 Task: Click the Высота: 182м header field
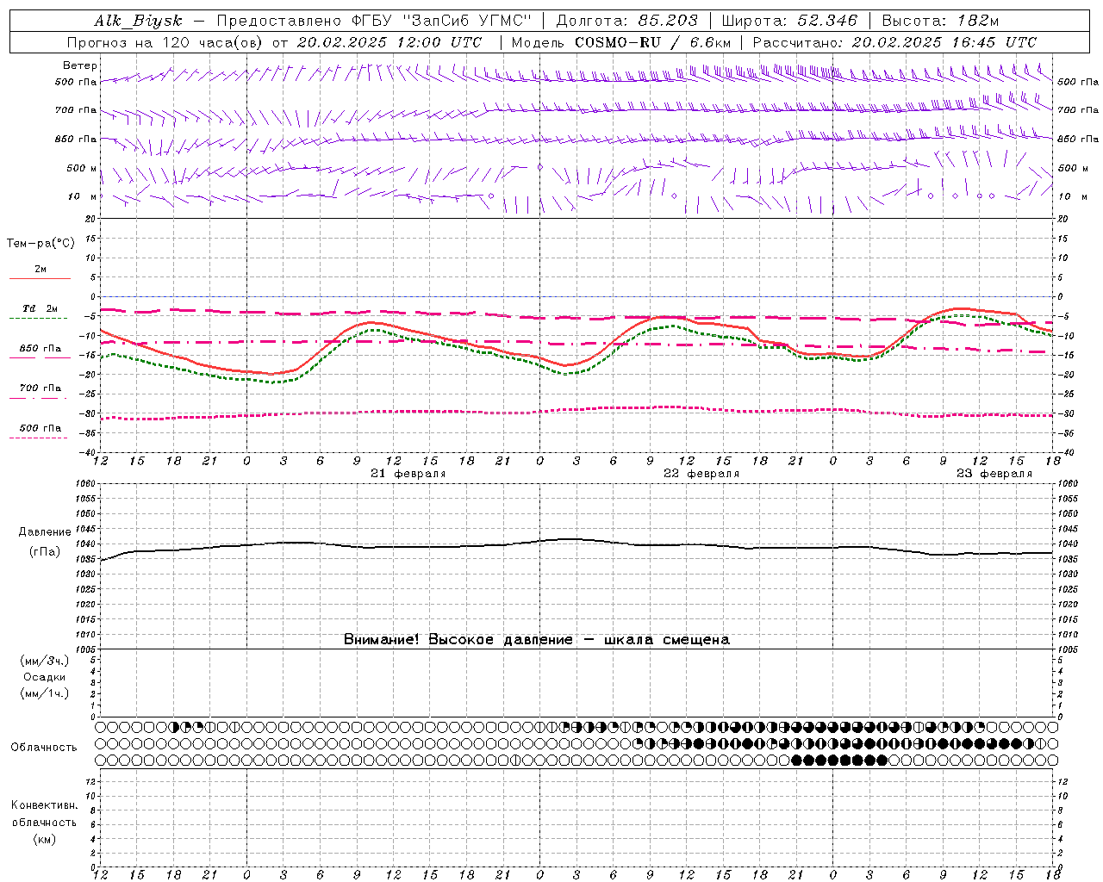pyautogui.click(x=940, y=21)
